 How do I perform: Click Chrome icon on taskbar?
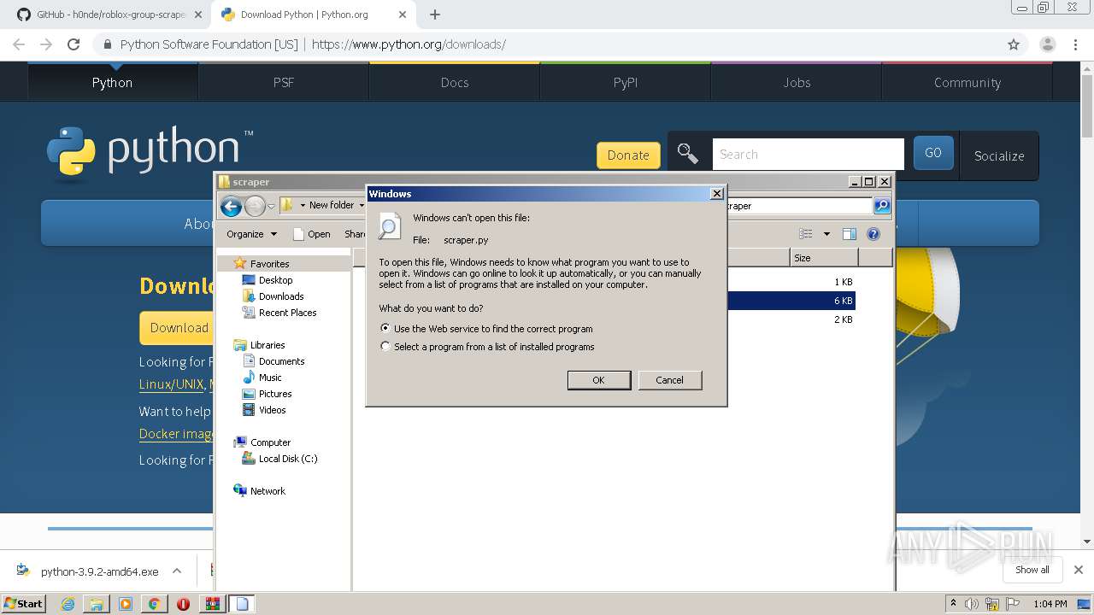click(x=154, y=604)
